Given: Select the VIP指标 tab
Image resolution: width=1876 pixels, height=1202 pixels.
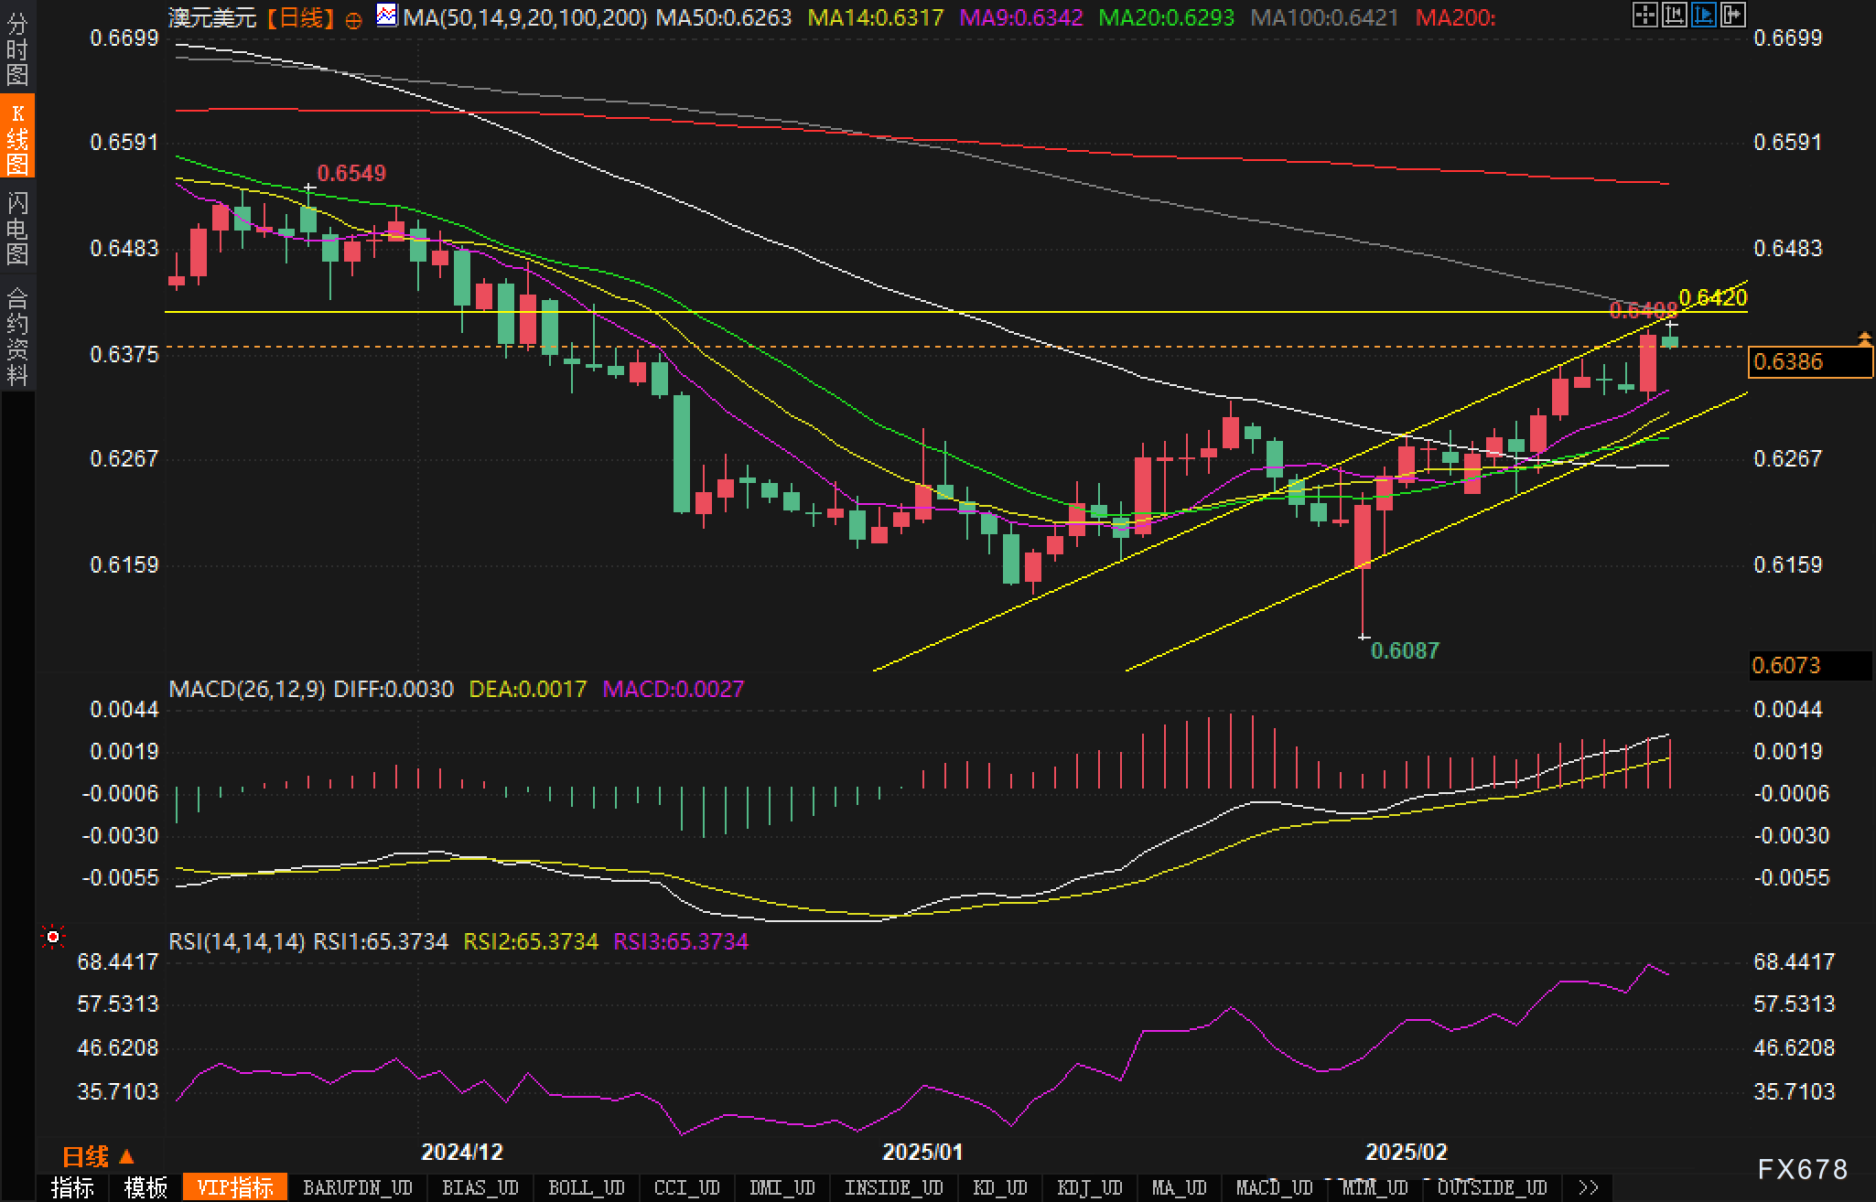Looking at the screenshot, I should (x=234, y=1187).
